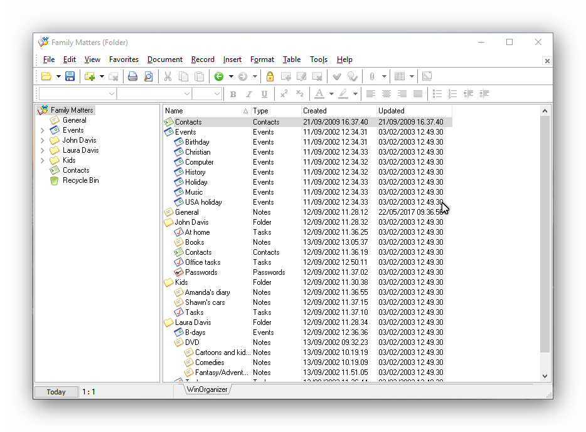
Task: Expand the Events node in tree
Action: tap(42, 130)
